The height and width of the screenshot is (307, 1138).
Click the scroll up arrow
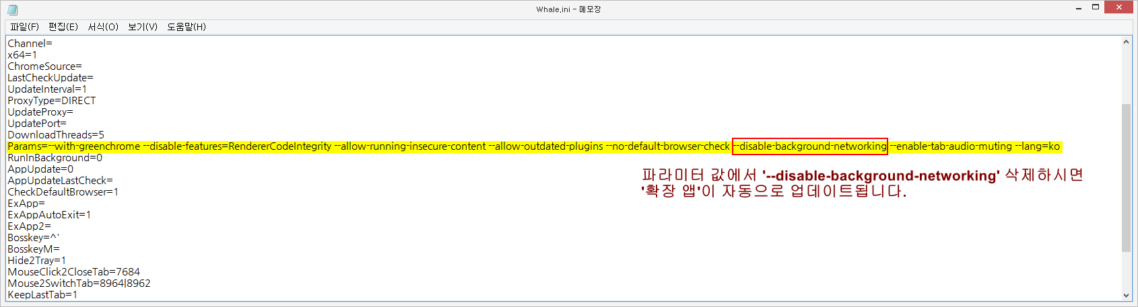tap(1126, 42)
